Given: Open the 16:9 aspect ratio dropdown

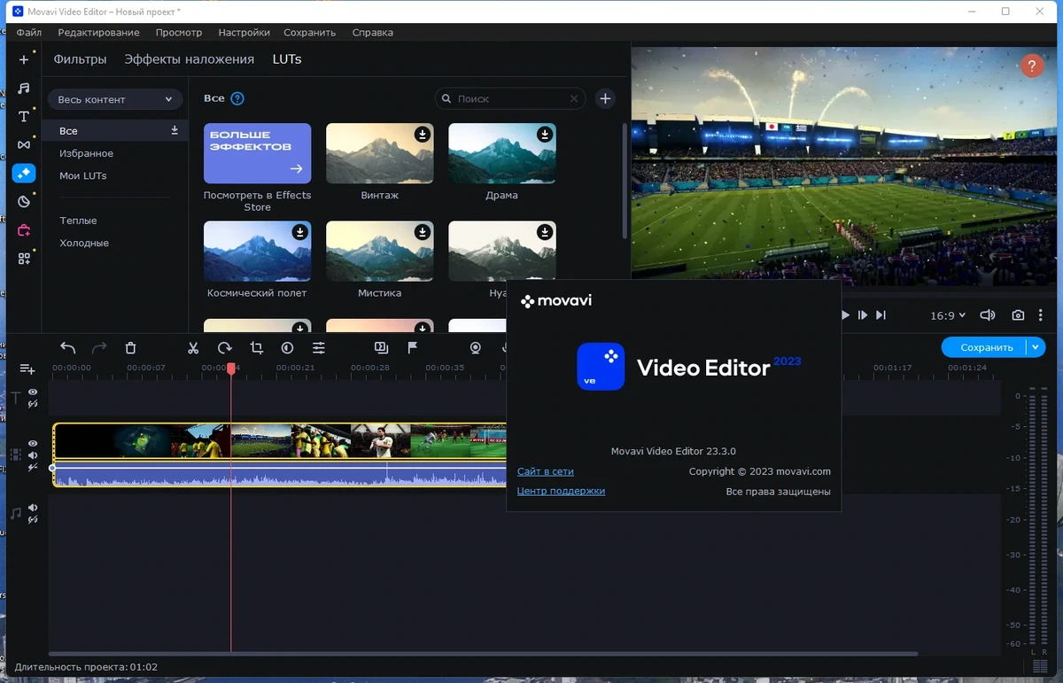Looking at the screenshot, I should [x=947, y=315].
